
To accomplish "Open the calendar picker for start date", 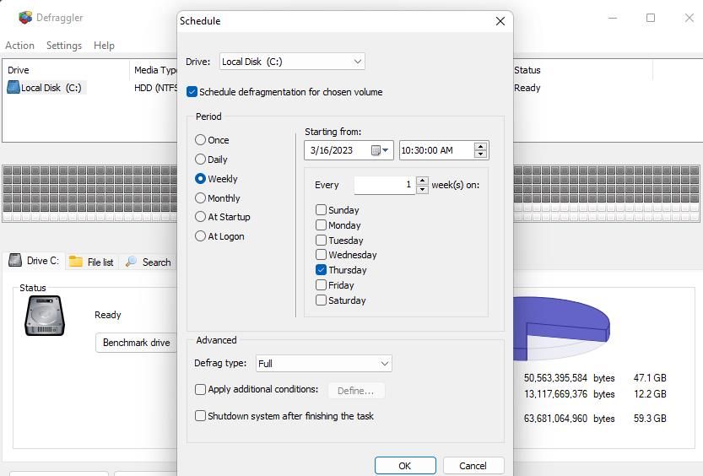I will click(379, 150).
